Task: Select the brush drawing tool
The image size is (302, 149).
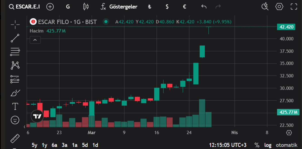Action: 15,93
